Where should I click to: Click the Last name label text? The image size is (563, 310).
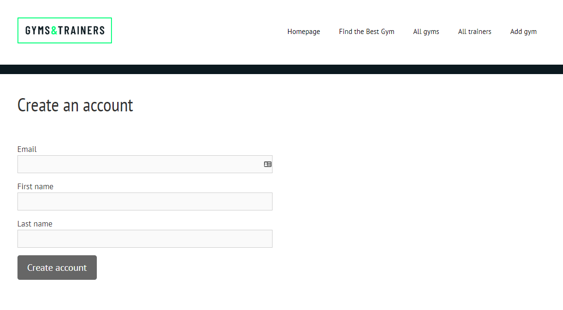pos(35,224)
